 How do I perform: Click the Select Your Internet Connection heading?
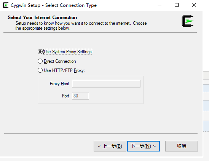(42, 18)
